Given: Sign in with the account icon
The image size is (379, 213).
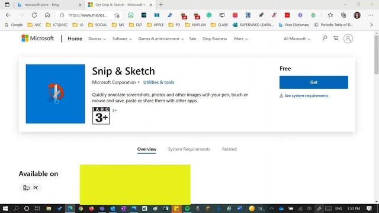Looking at the screenshot, I should click(348, 38).
